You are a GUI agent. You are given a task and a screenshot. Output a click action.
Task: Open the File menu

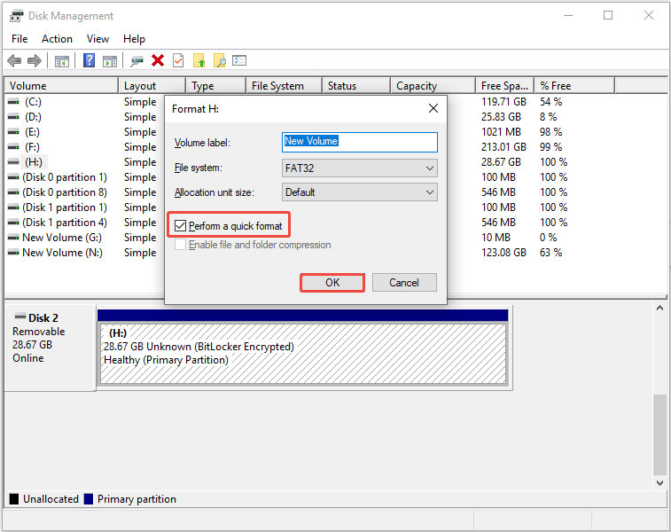(x=20, y=39)
